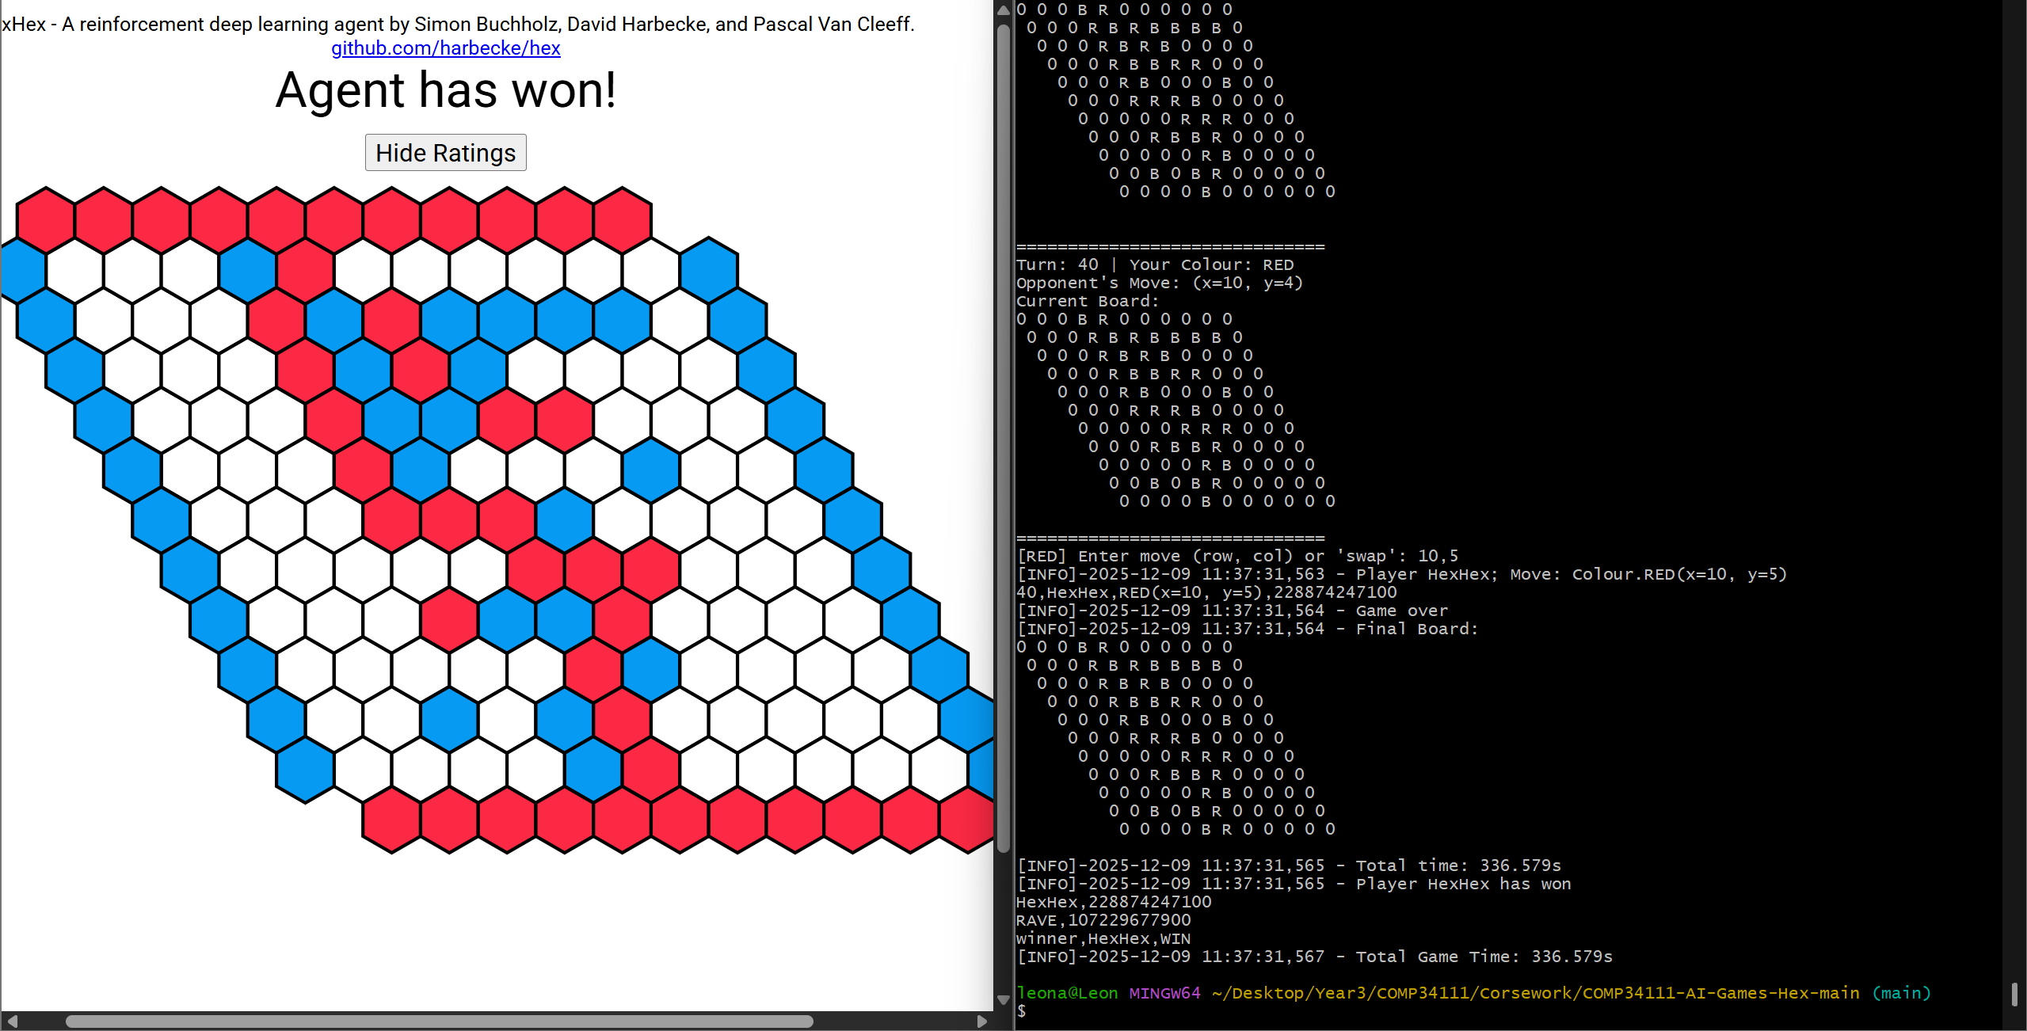
Task: Click the vertical scrollbar thumb beside the Hex board
Action: (1004, 438)
